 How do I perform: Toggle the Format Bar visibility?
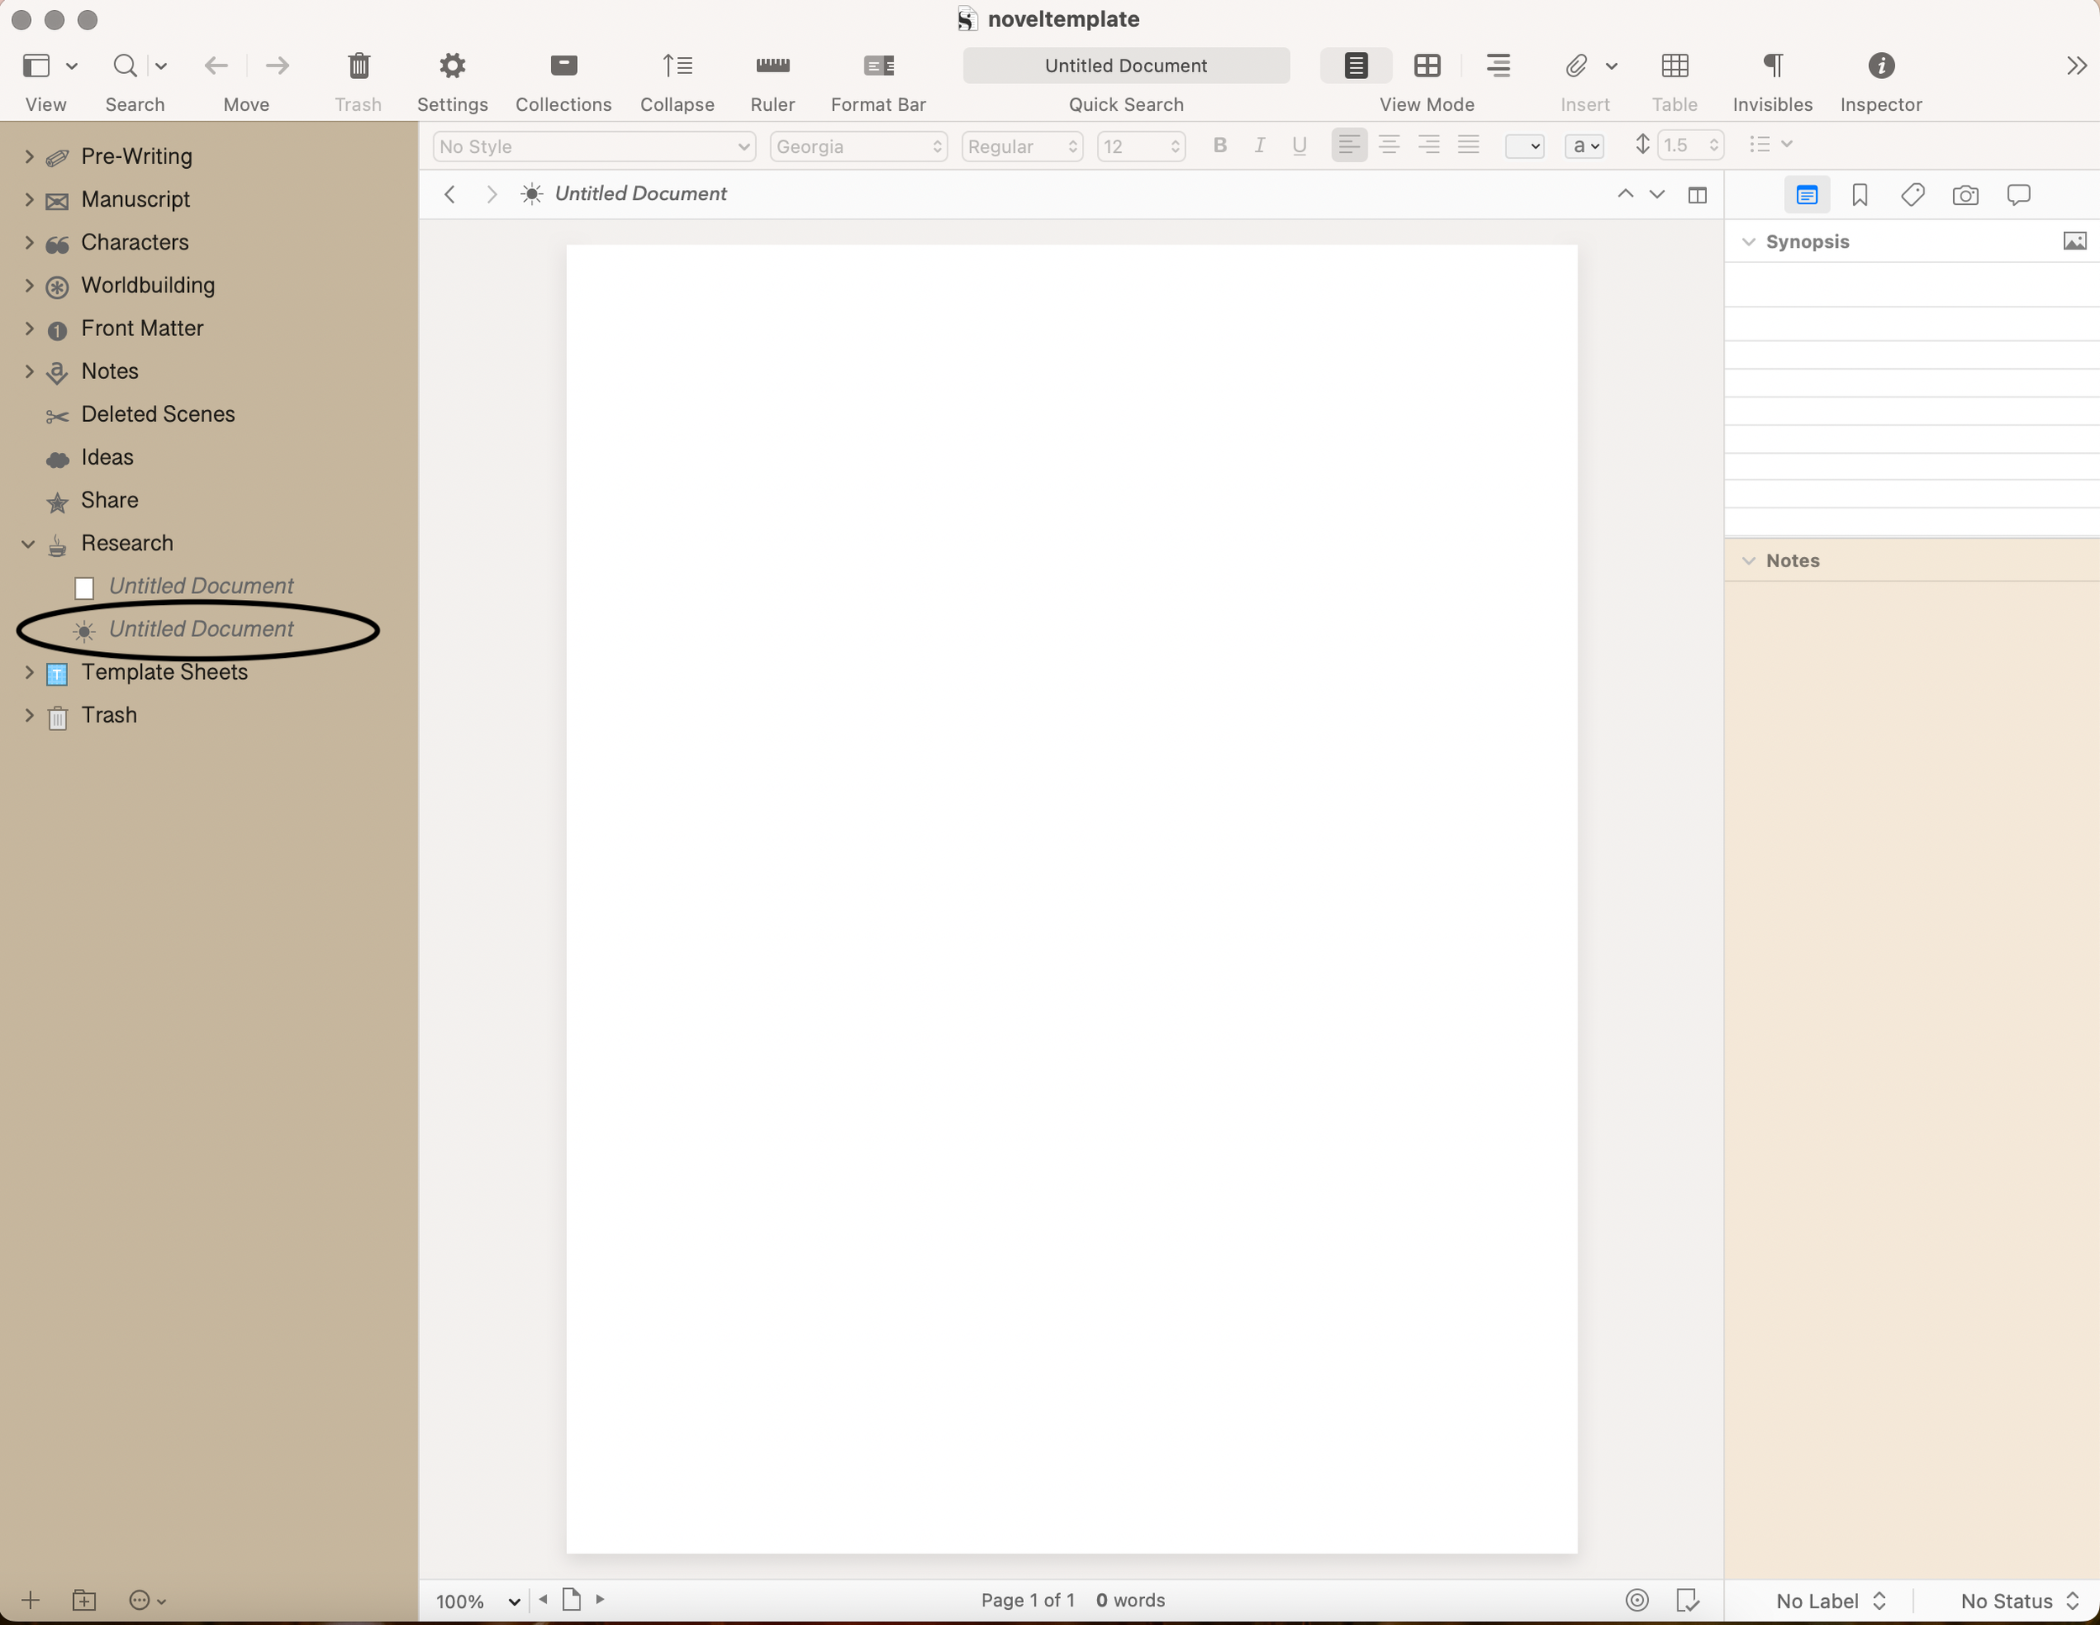(x=878, y=66)
